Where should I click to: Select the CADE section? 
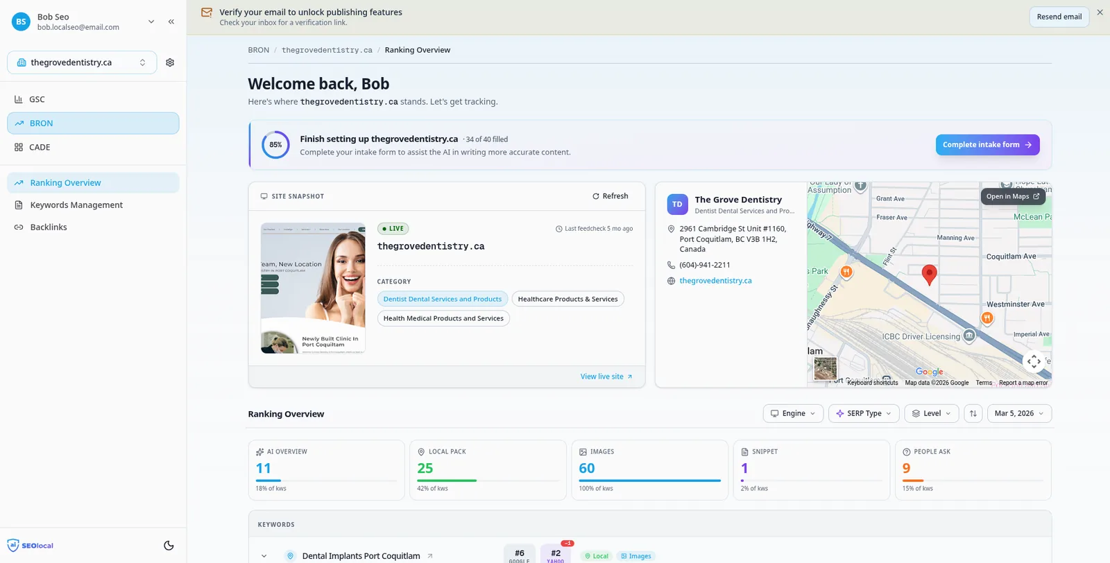[93, 147]
